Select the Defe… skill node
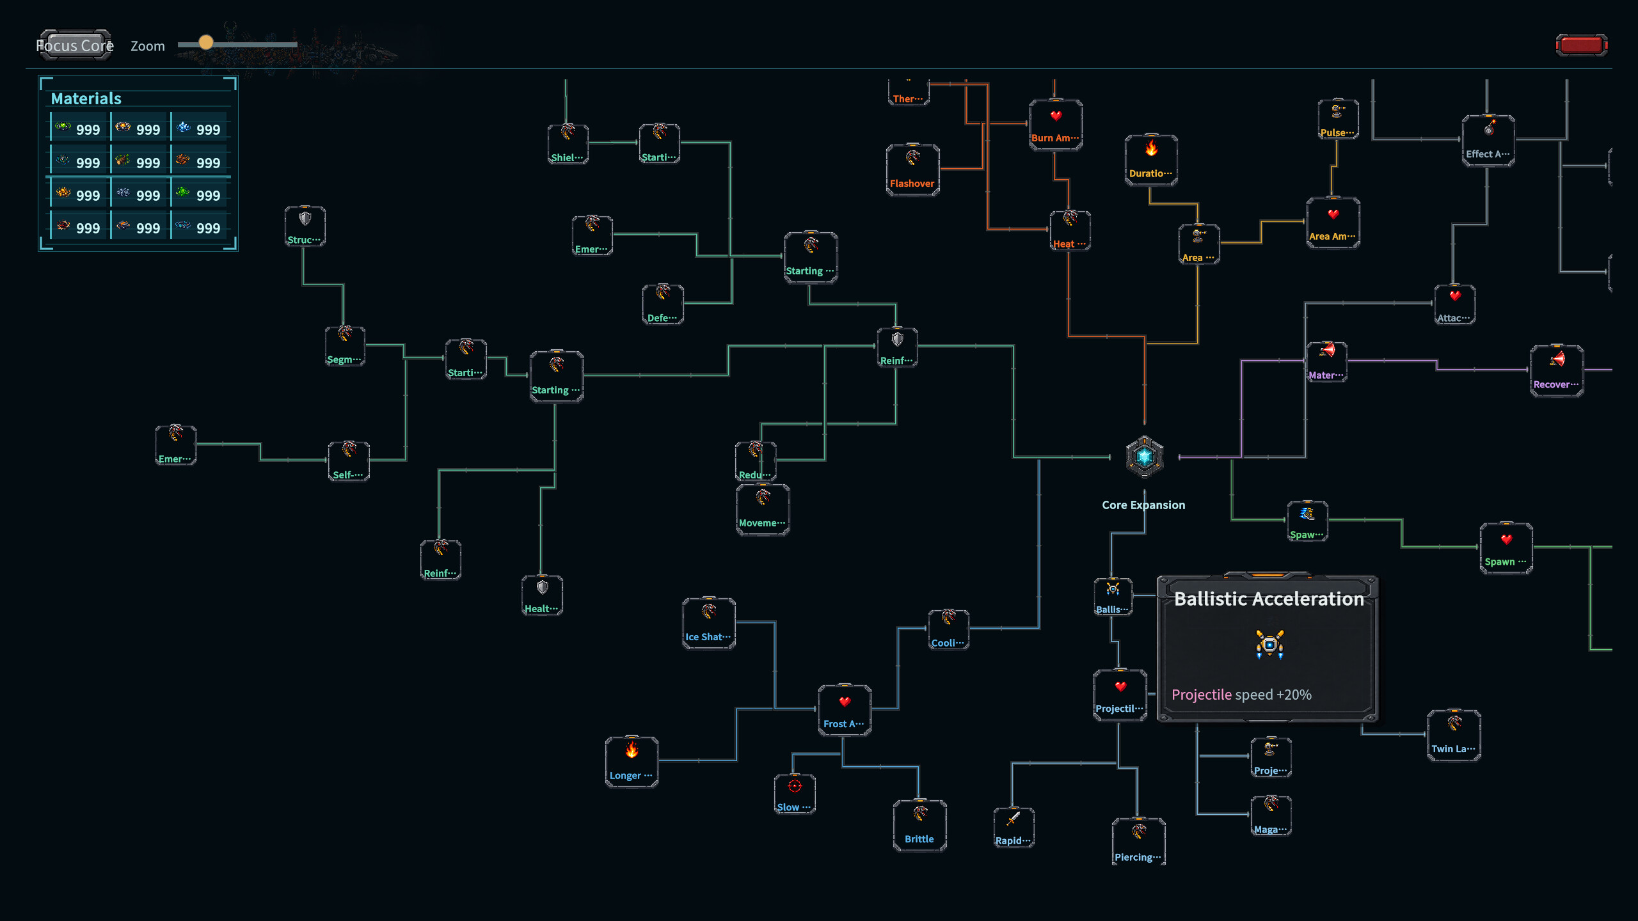Viewport: 1638px width, 921px height. coord(662,304)
